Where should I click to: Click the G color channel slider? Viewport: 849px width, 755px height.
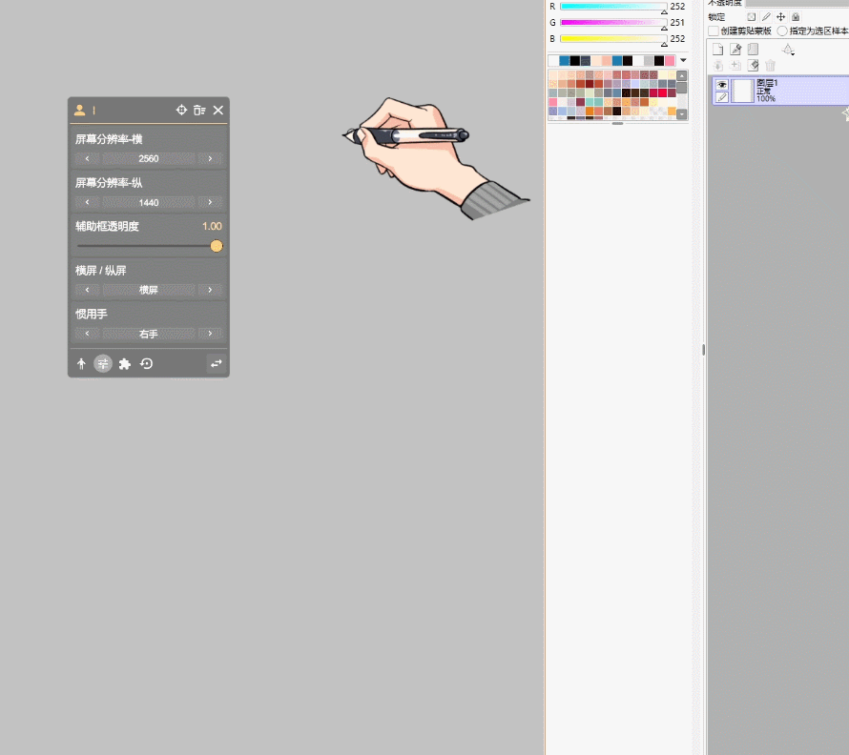click(613, 23)
